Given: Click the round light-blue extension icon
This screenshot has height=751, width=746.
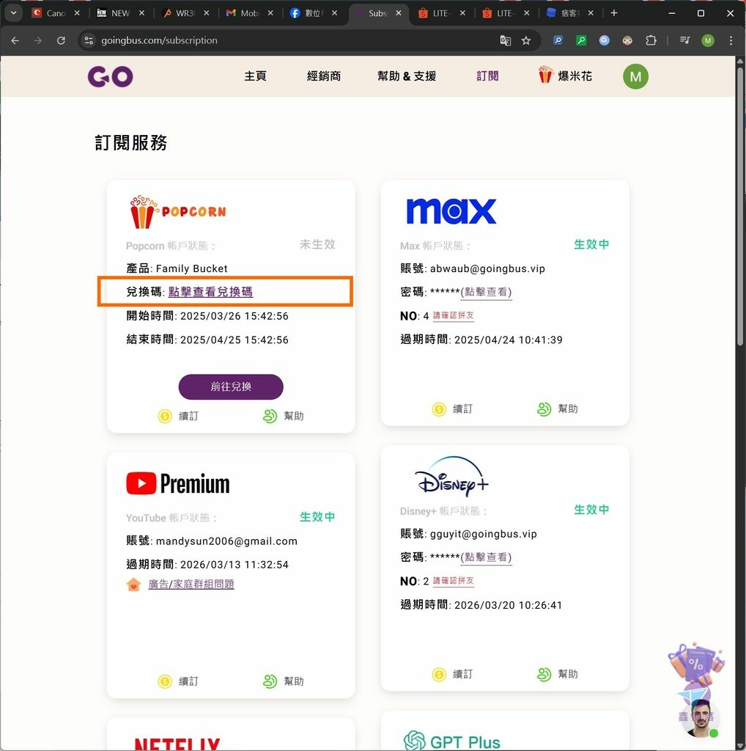Looking at the screenshot, I should (x=605, y=41).
